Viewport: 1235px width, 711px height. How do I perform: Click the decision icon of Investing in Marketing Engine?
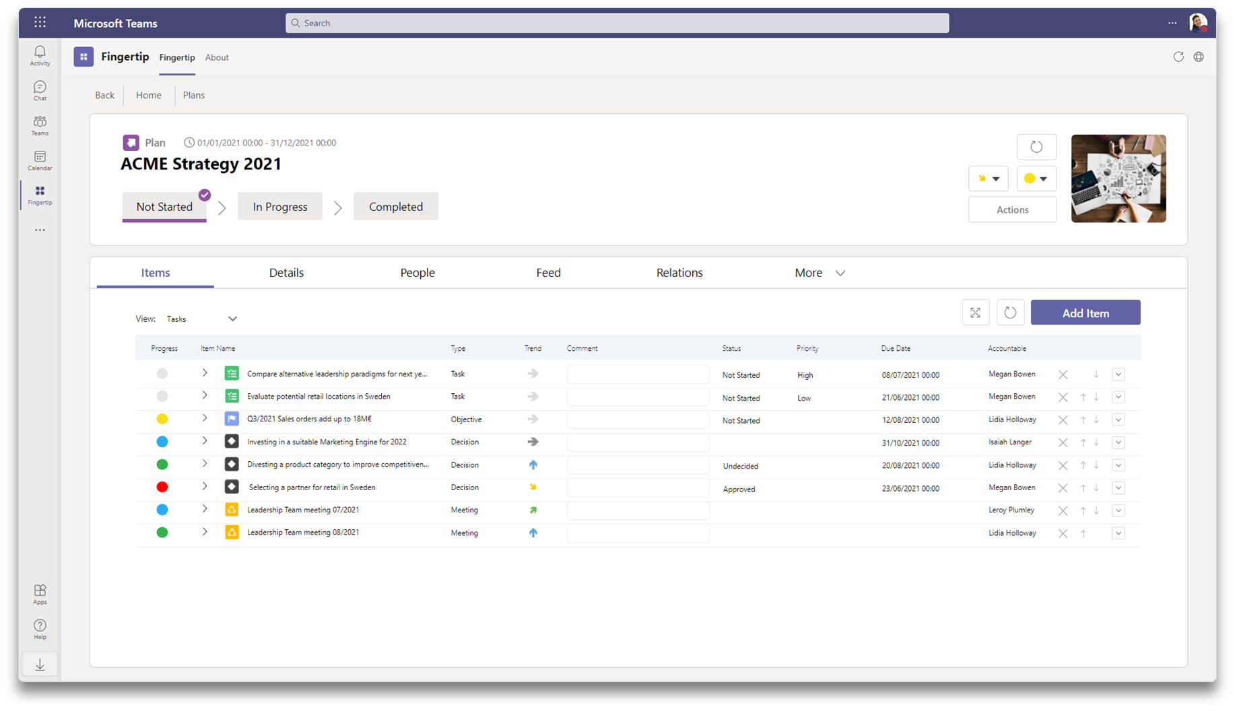click(232, 442)
